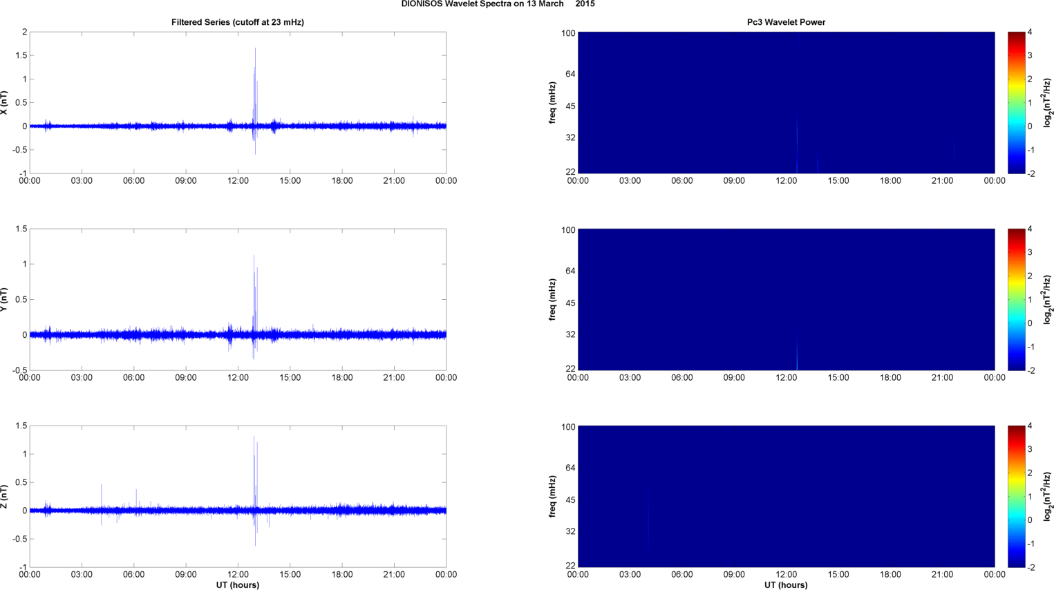Image resolution: width=1054 pixels, height=590 pixels.
Task: Click the '45' frequency tick on the middle spectrum
Action: coord(571,303)
